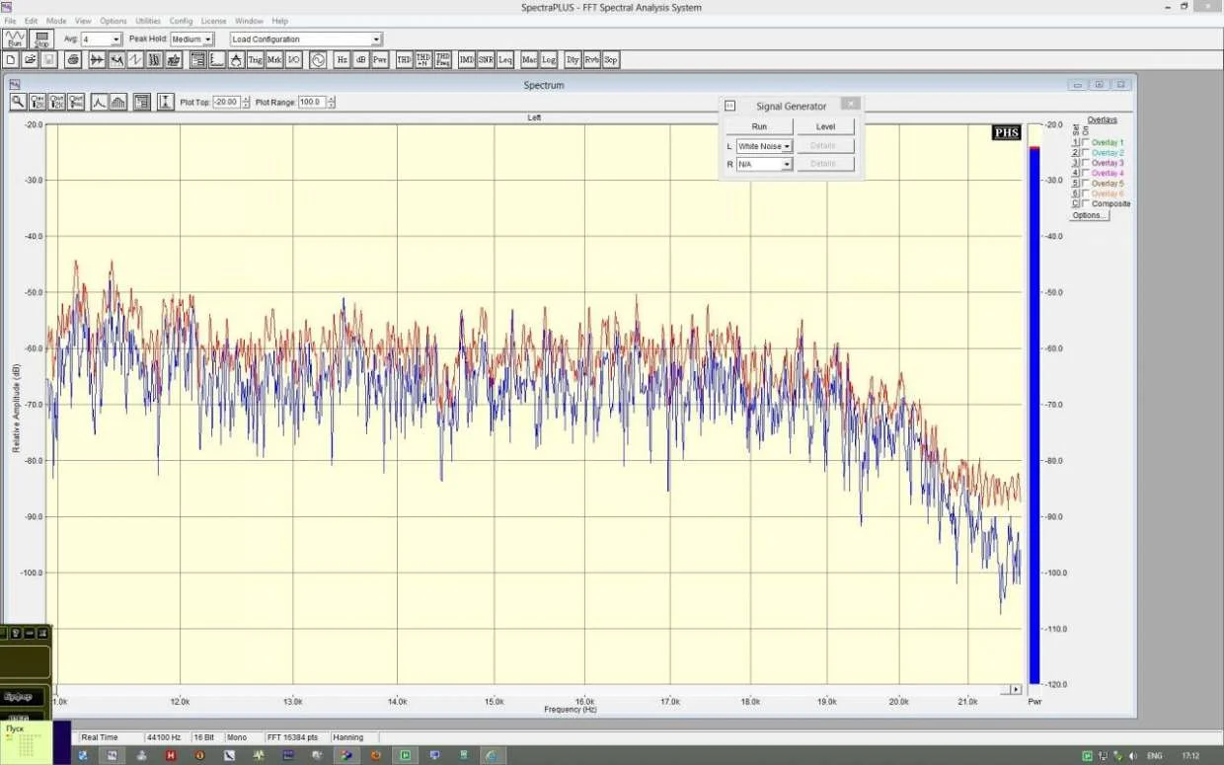Enable the Overlay 3 checkbox
Screen dimensions: 1224x765
tap(1086, 163)
